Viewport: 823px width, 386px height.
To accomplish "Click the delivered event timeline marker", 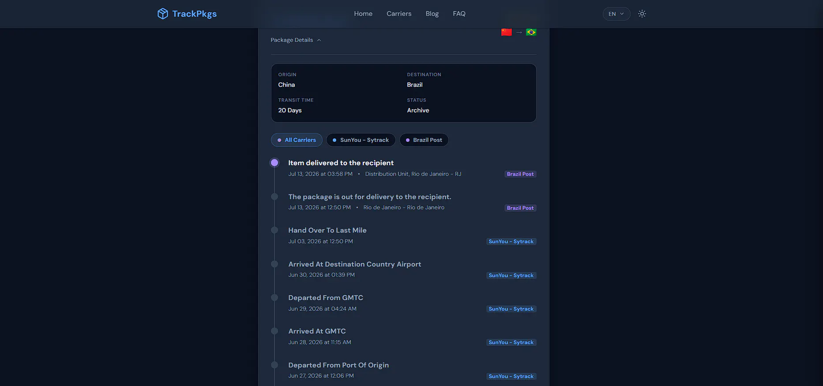I will 274,163.
